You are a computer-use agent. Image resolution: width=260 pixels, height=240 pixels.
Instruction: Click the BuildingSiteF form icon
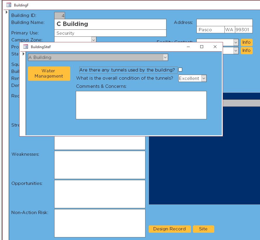(26, 47)
